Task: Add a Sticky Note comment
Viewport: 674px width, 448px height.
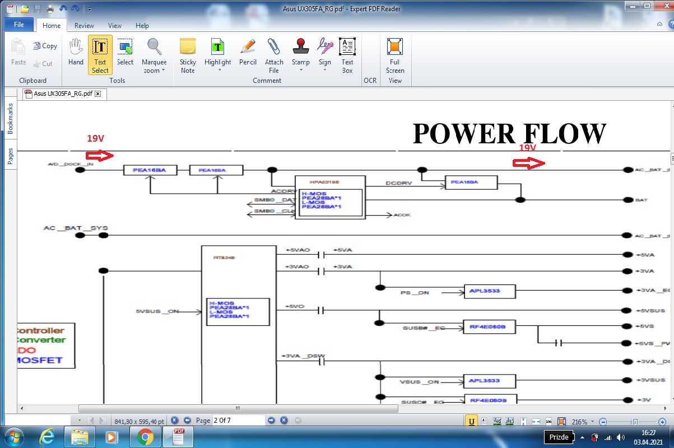Action: (188, 55)
